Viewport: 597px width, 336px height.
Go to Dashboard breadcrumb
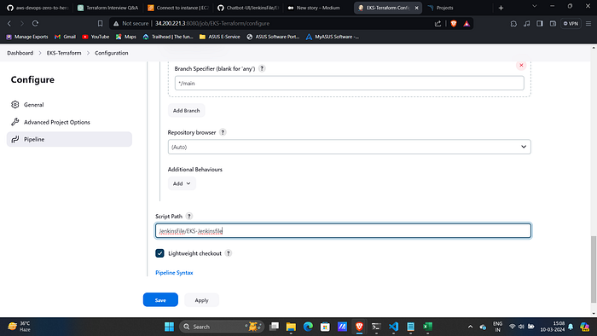point(20,53)
